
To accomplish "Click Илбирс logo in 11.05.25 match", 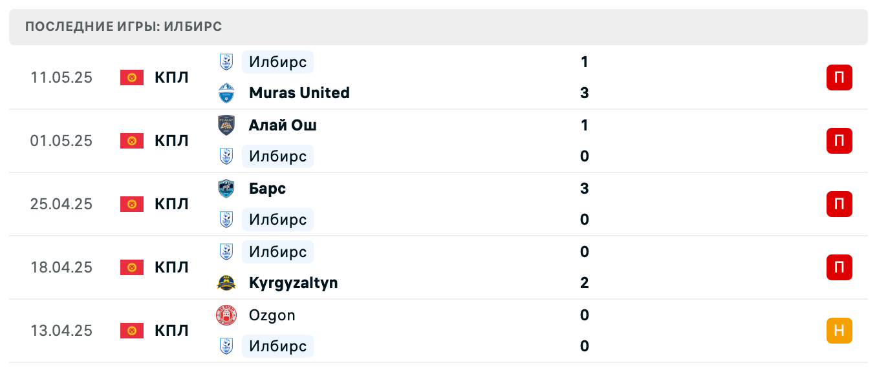I will pos(226,62).
